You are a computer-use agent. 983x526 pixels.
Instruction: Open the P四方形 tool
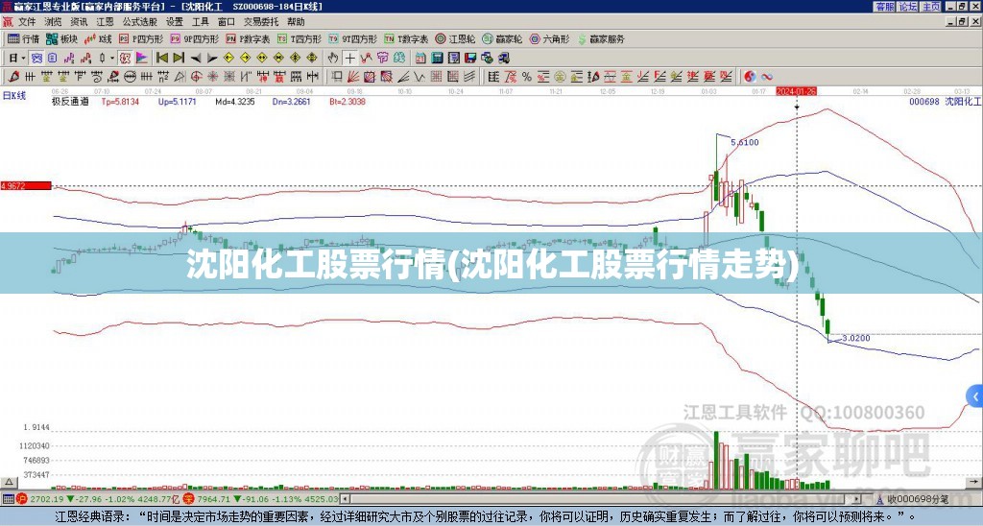(x=141, y=38)
